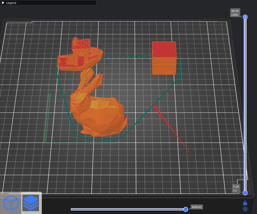Click the 68.00 (340) layer height label
The width and height of the screenshot is (257, 214).
pyautogui.click(x=235, y=13)
